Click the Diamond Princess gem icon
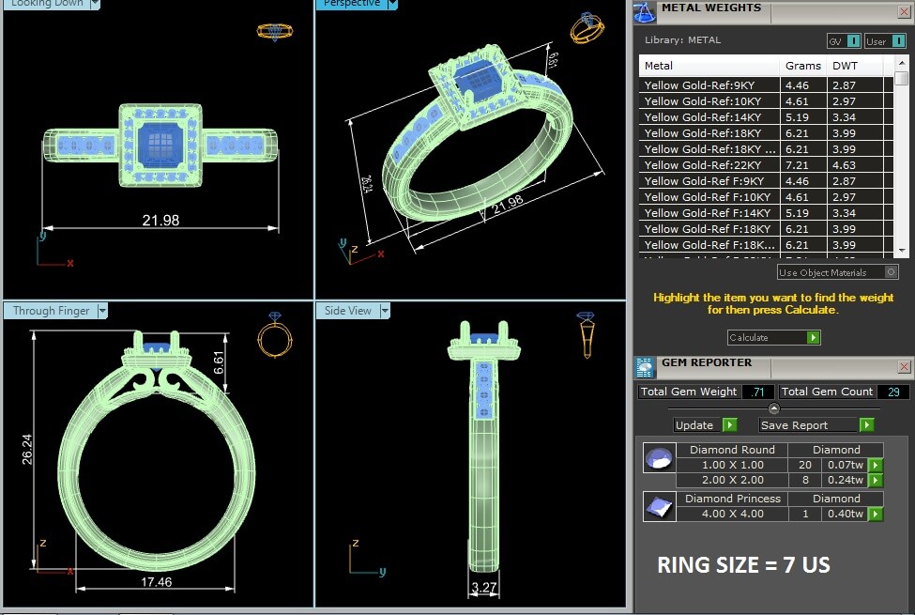The width and height of the screenshot is (915, 615). (x=658, y=507)
